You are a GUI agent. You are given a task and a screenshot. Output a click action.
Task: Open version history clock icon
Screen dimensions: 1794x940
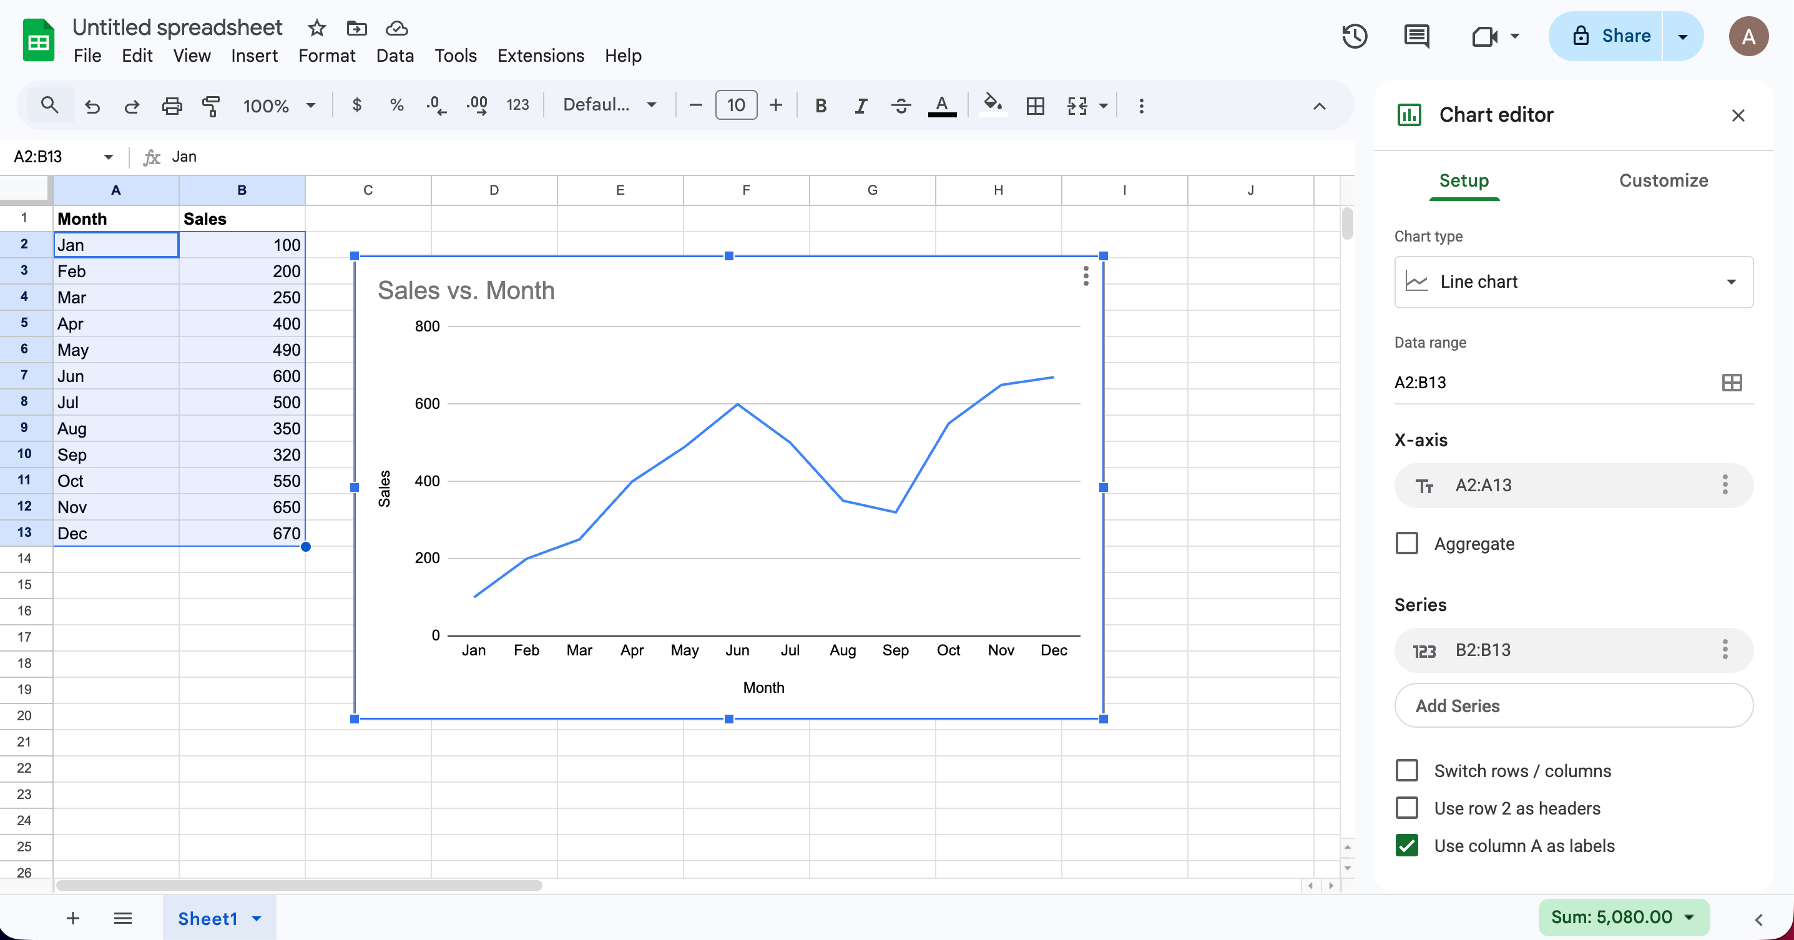click(1355, 36)
